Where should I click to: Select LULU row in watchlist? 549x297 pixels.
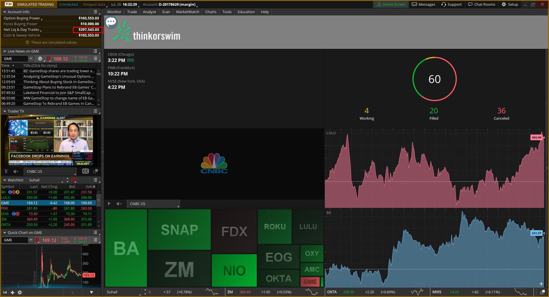click(48, 197)
